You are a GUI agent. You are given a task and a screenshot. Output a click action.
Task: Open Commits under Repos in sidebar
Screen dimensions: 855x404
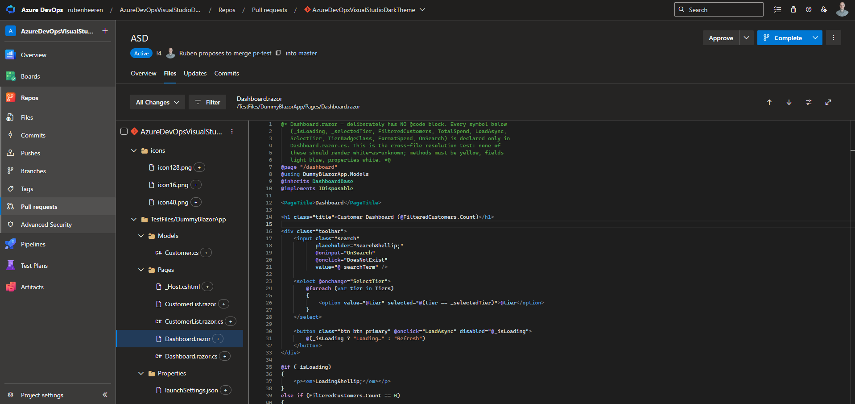(x=58, y=135)
